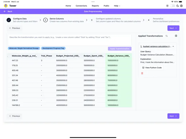Click the Back arrow link
The image size is (186, 139).
pos(8,12)
